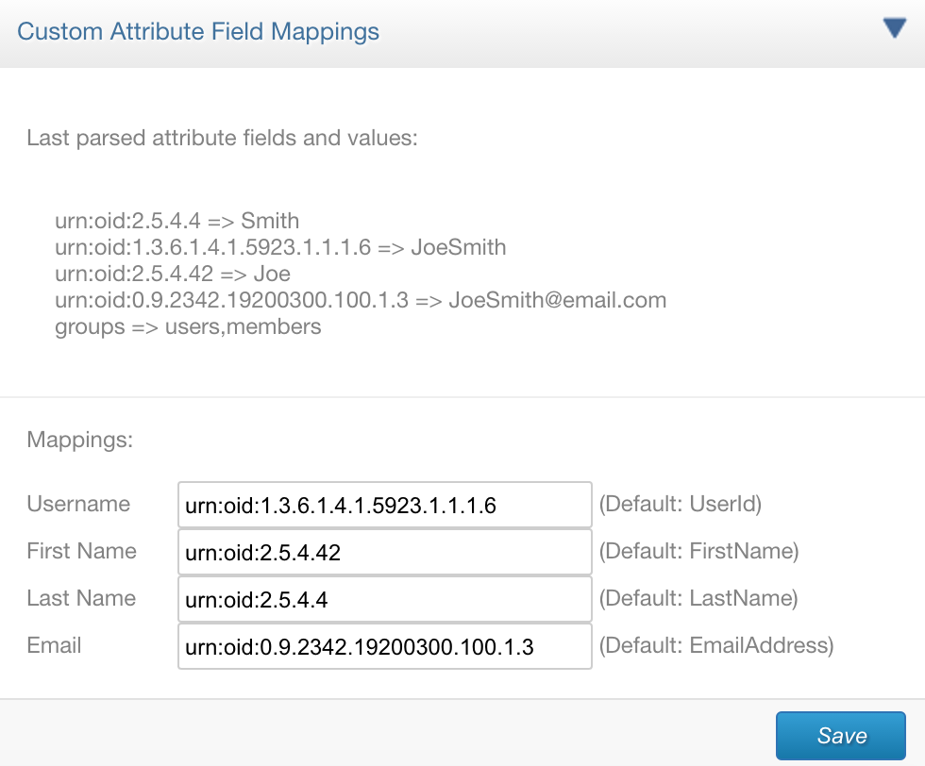Click the JoeSmith@email.com attribute line

[x=361, y=300]
